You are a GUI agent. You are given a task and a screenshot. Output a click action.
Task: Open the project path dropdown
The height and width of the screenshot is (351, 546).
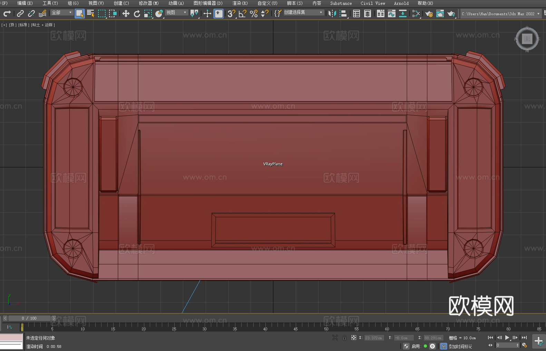click(x=501, y=14)
